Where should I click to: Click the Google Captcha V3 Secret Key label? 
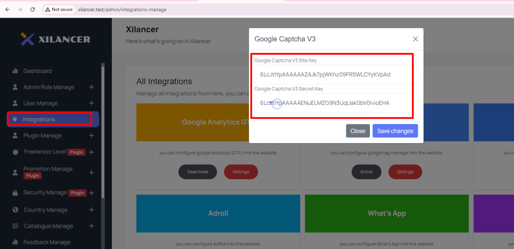coord(289,88)
